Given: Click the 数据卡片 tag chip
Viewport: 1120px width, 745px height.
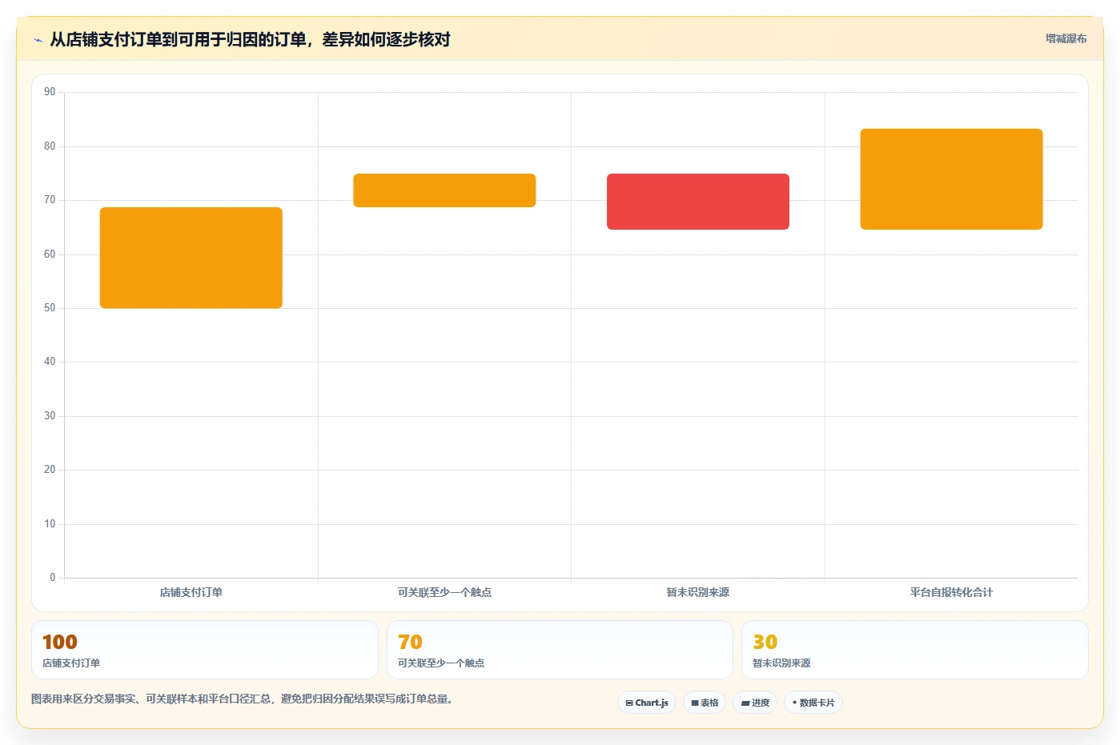Looking at the screenshot, I should coord(813,703).
